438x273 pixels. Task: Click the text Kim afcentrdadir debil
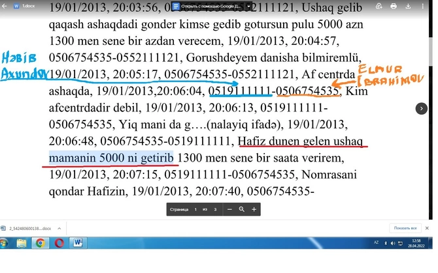coord(208,99)
